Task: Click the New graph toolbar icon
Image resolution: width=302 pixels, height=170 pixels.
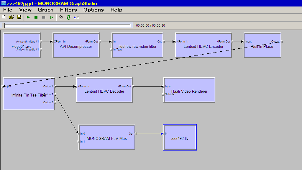Action: pos(4,17)
